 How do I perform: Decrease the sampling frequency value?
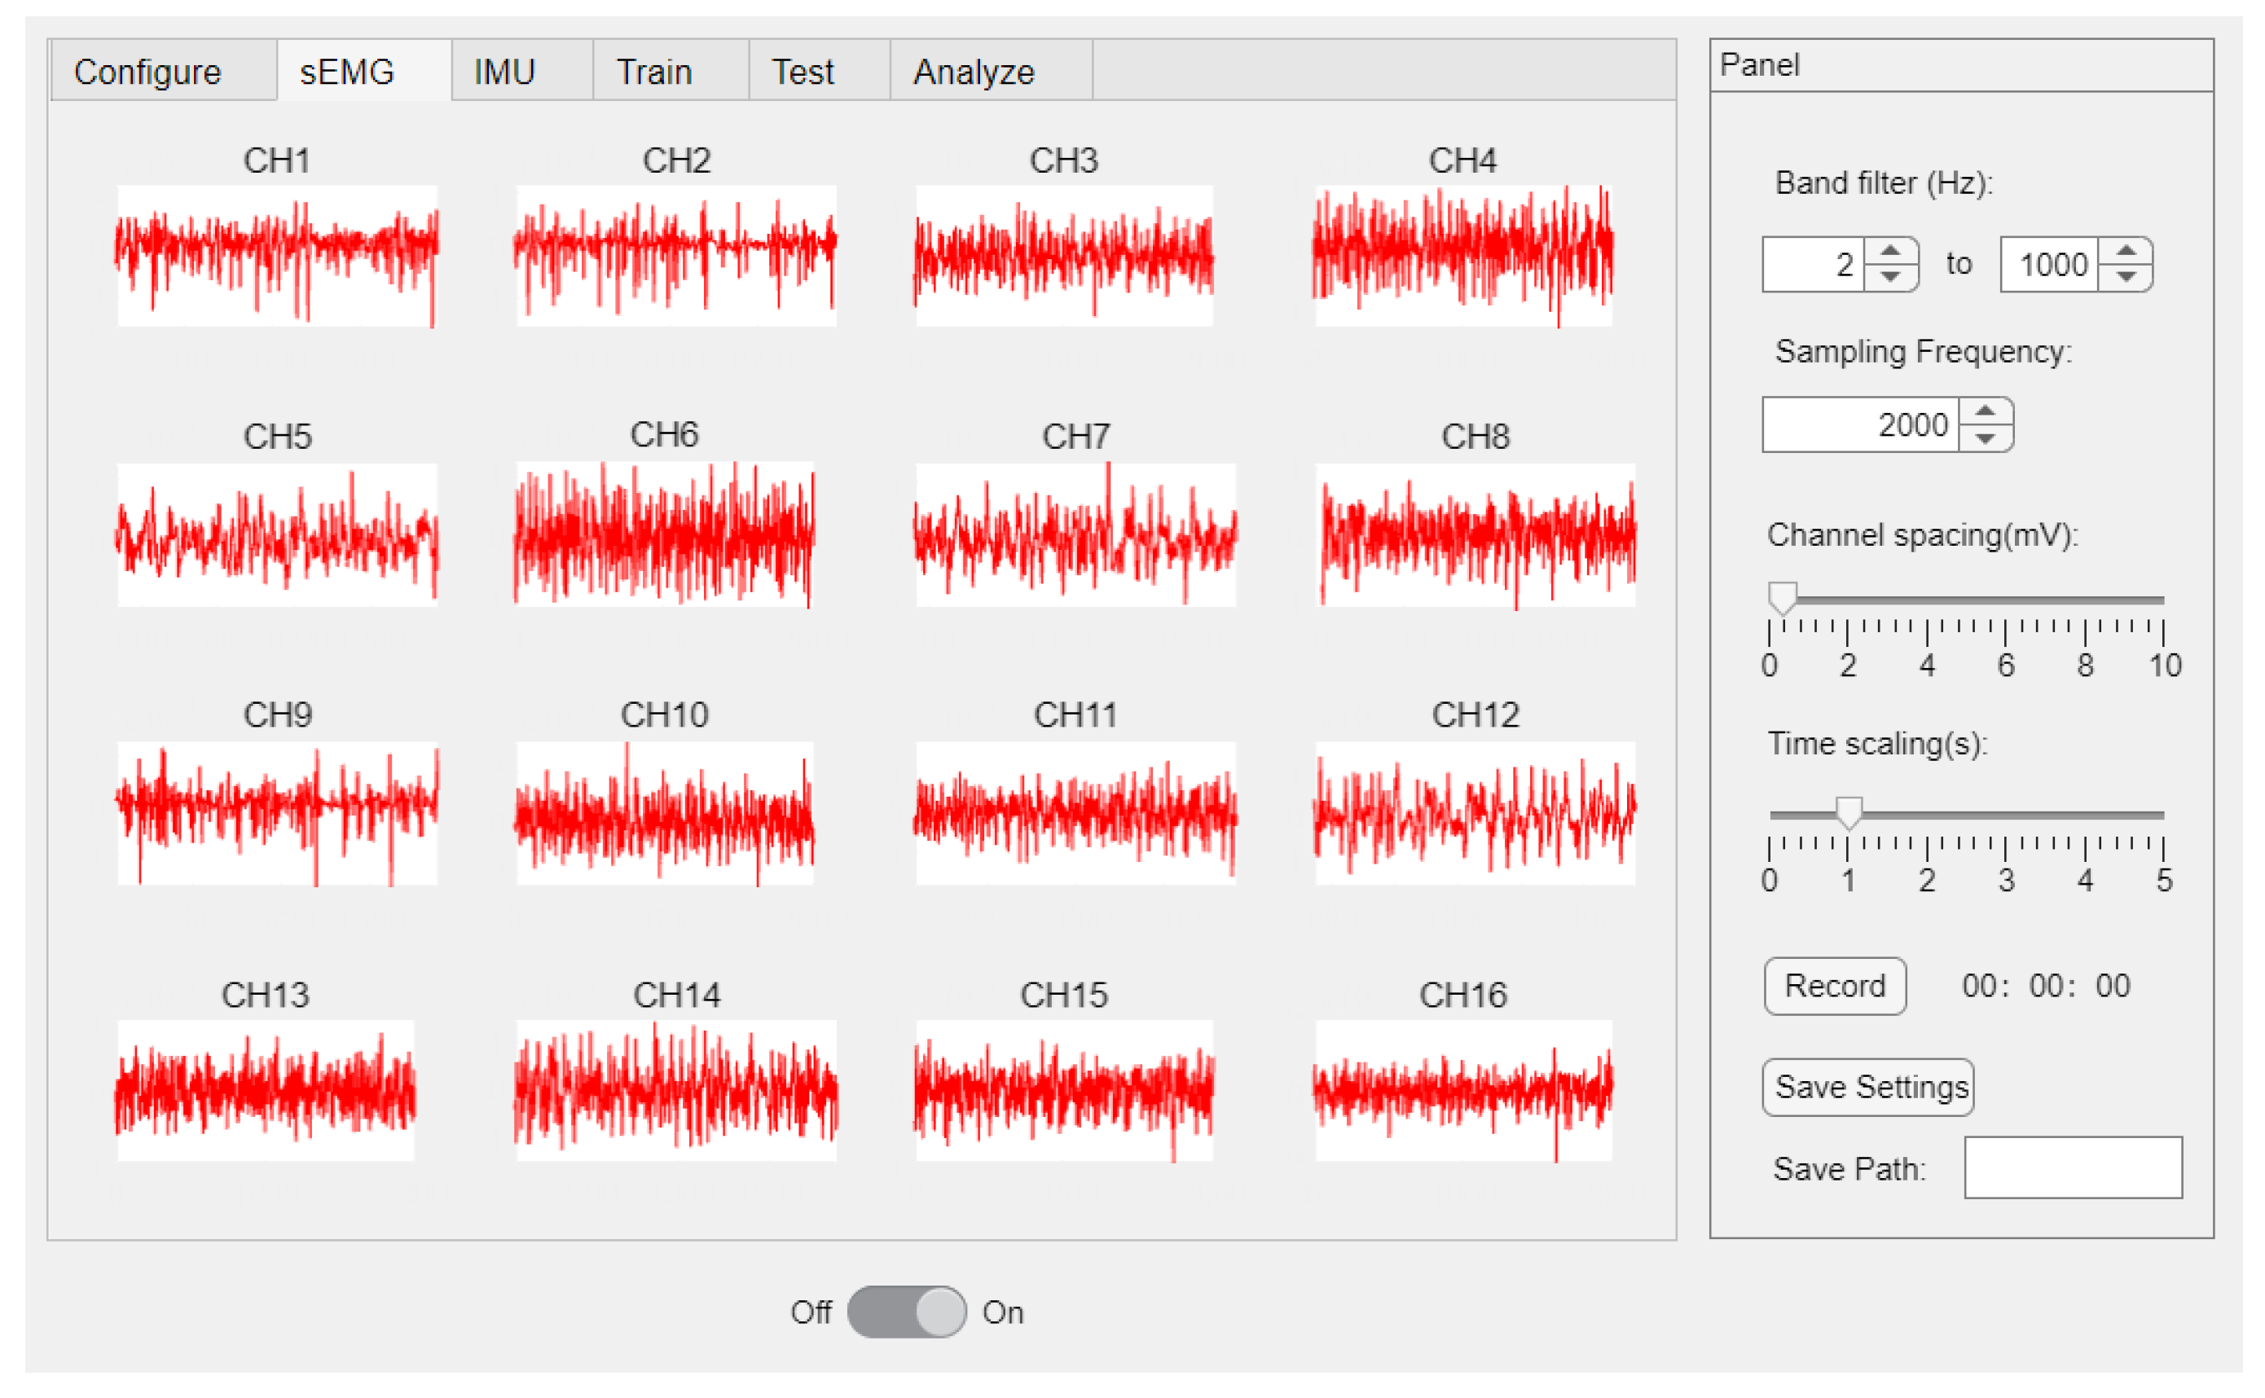tap(1984, 437)
